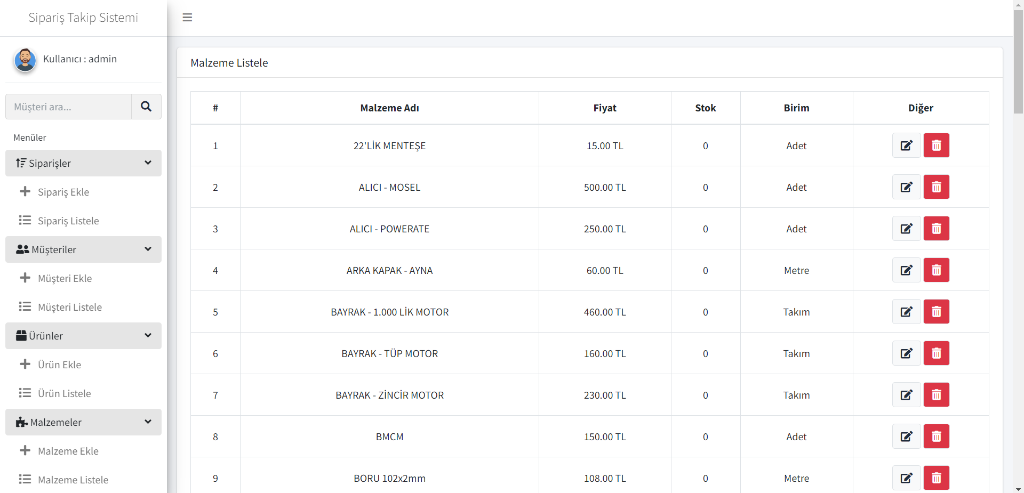
Task: Open the Sipariş Ekle page
Action: click(x=63, y=192)
